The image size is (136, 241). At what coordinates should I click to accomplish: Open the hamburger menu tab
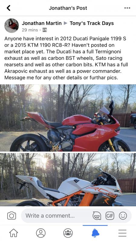122,233
